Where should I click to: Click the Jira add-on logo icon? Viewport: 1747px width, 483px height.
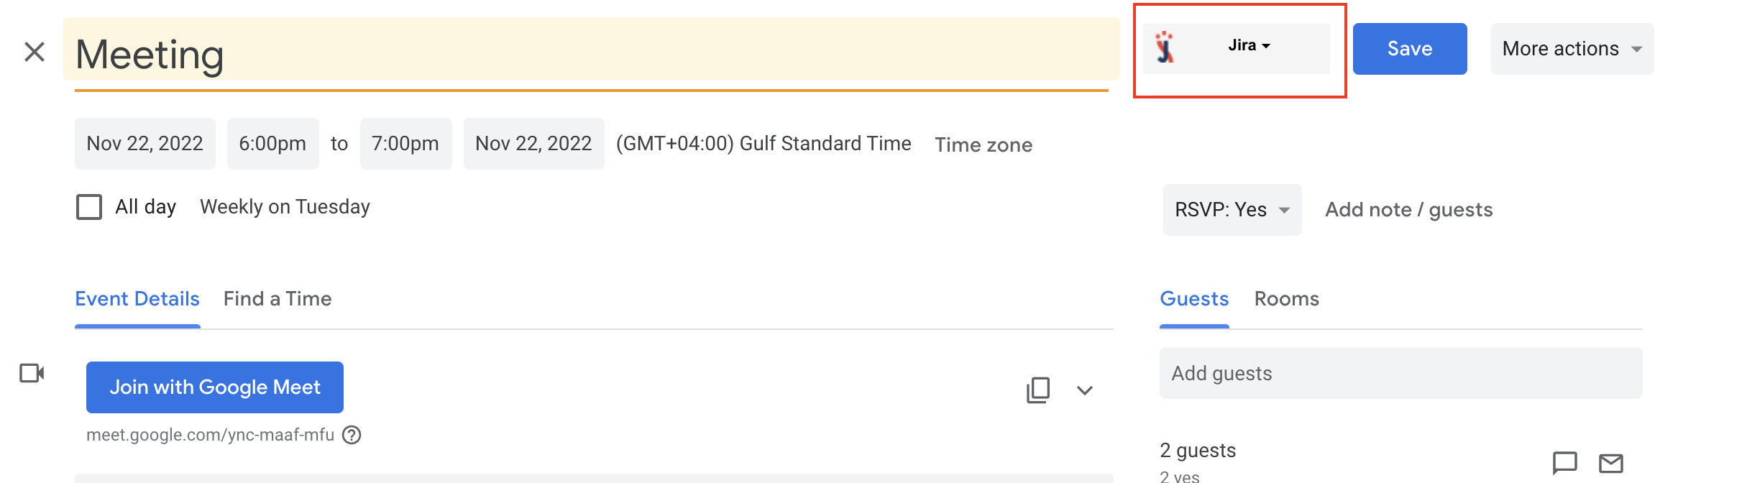click(1165, 47)
